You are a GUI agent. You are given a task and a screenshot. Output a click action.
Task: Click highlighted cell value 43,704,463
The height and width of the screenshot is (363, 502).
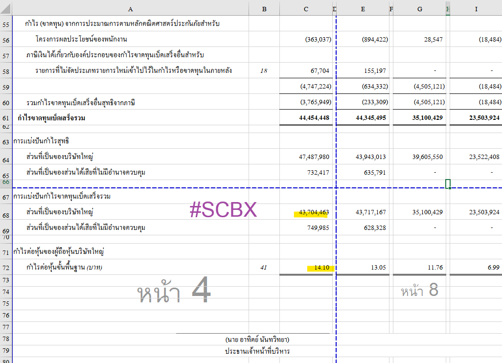pos(314,212)
